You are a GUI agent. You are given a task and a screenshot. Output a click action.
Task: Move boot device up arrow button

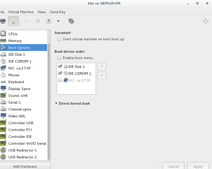[102, 66]
